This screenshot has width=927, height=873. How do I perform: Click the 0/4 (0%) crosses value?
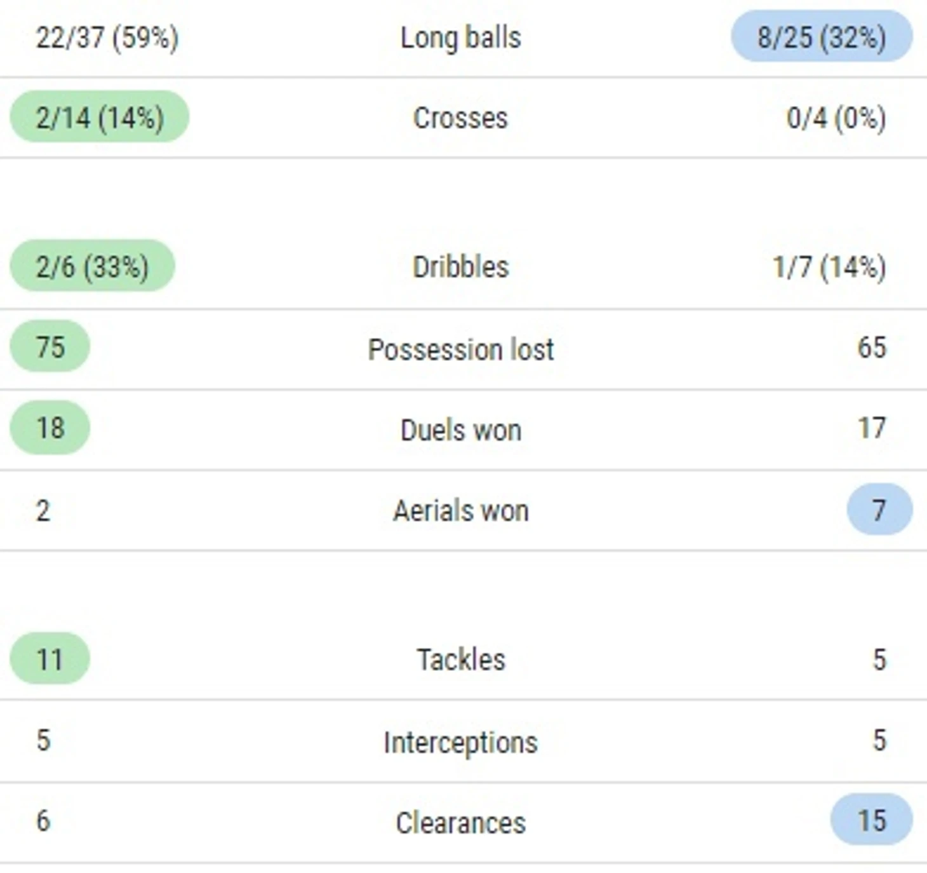point(836,118)
